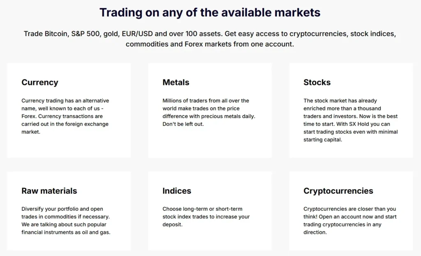421x256 pixels.
Task: Click the "Trading on any of the available markets" heading
Action: point(210,12)
